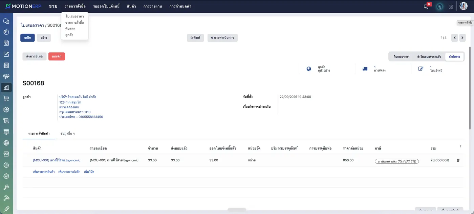Delete the MOU-001 order line trash icon
This screenshot has width=474, height=214.
(458, 160)
